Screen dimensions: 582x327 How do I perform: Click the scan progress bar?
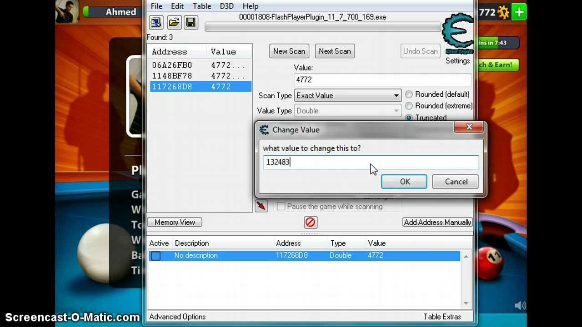323,27
